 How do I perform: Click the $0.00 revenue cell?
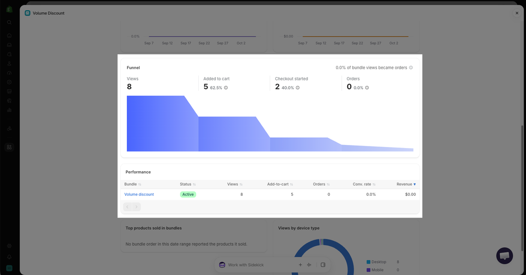coord(410,194)
